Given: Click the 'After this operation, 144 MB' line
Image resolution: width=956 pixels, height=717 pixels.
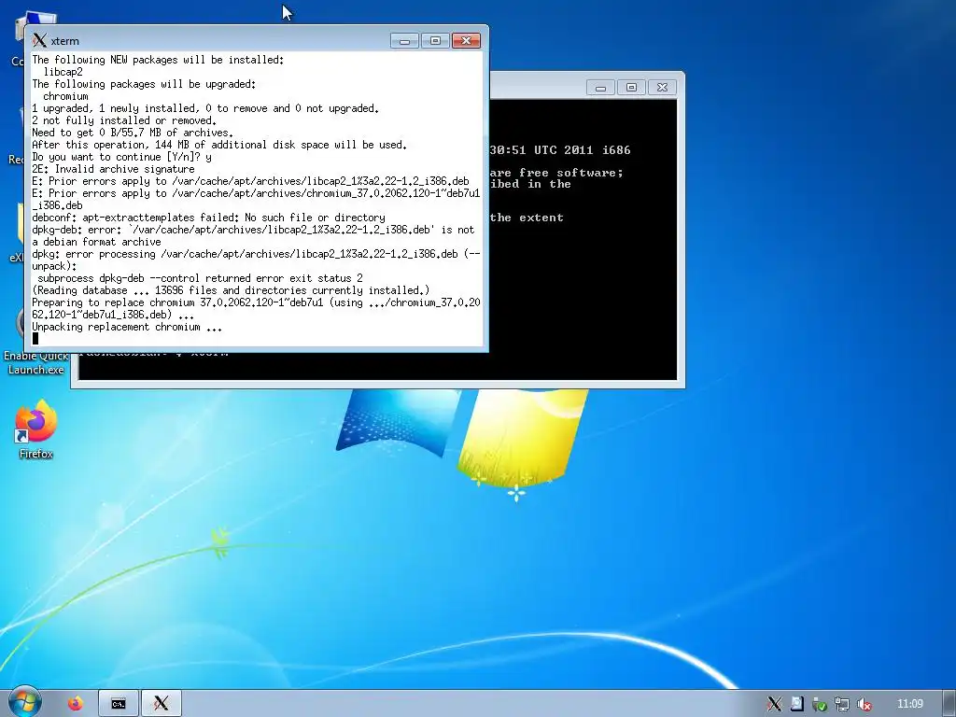Looking at the screenshot, I should pos(219,145).
